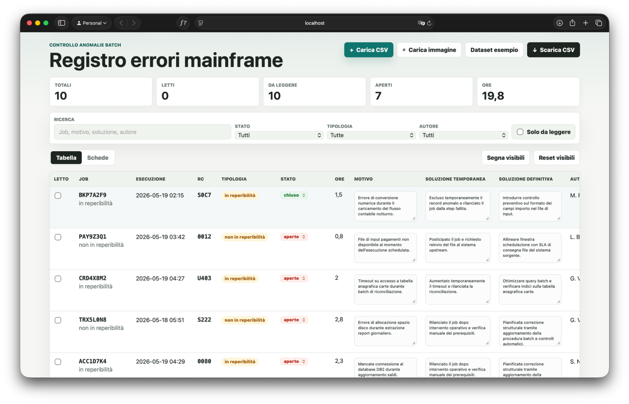Change the aperto status of ACC1D7K4
This screenshot has height=404, width=629.
(294, 361)
